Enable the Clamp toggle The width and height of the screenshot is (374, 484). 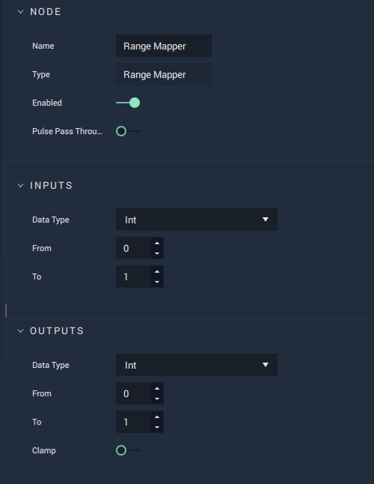tap(128, 450)
